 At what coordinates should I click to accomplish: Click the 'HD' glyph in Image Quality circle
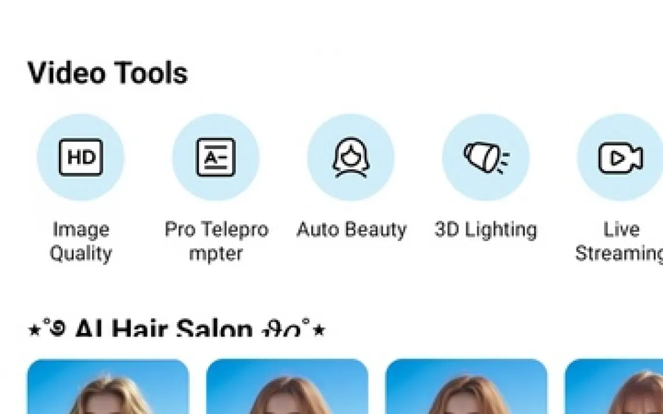pos(81,158)
